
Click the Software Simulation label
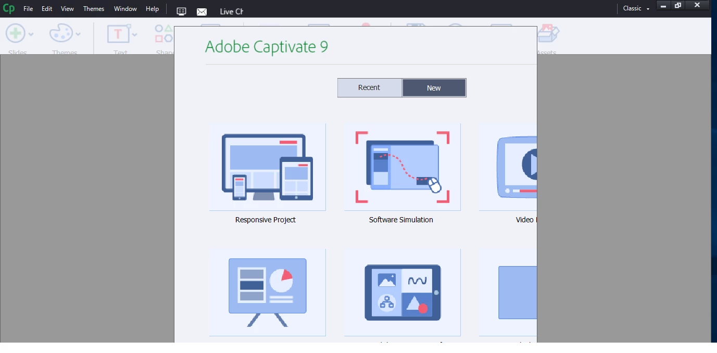click(401, 220)
